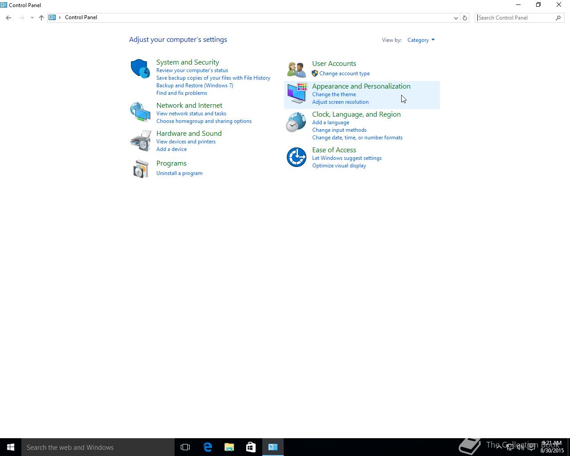Open Review your computer's status
Screen dimensions: 570x456
pyautogui.click(x=192, y=70)
